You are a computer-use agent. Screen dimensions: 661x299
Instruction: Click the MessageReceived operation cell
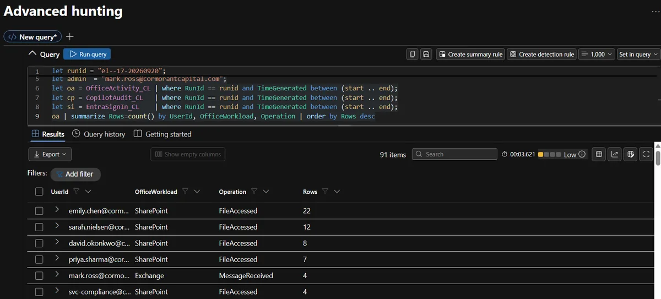(246, 275)
